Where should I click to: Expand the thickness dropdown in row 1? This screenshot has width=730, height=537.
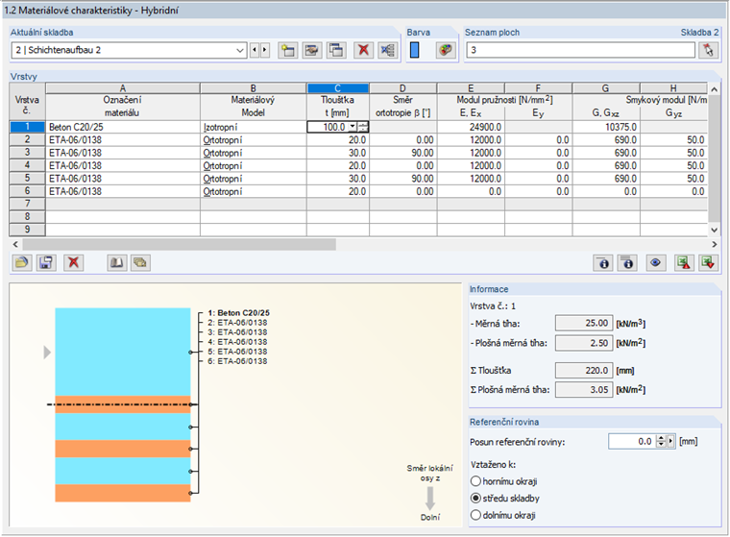[x=353, y=126]
